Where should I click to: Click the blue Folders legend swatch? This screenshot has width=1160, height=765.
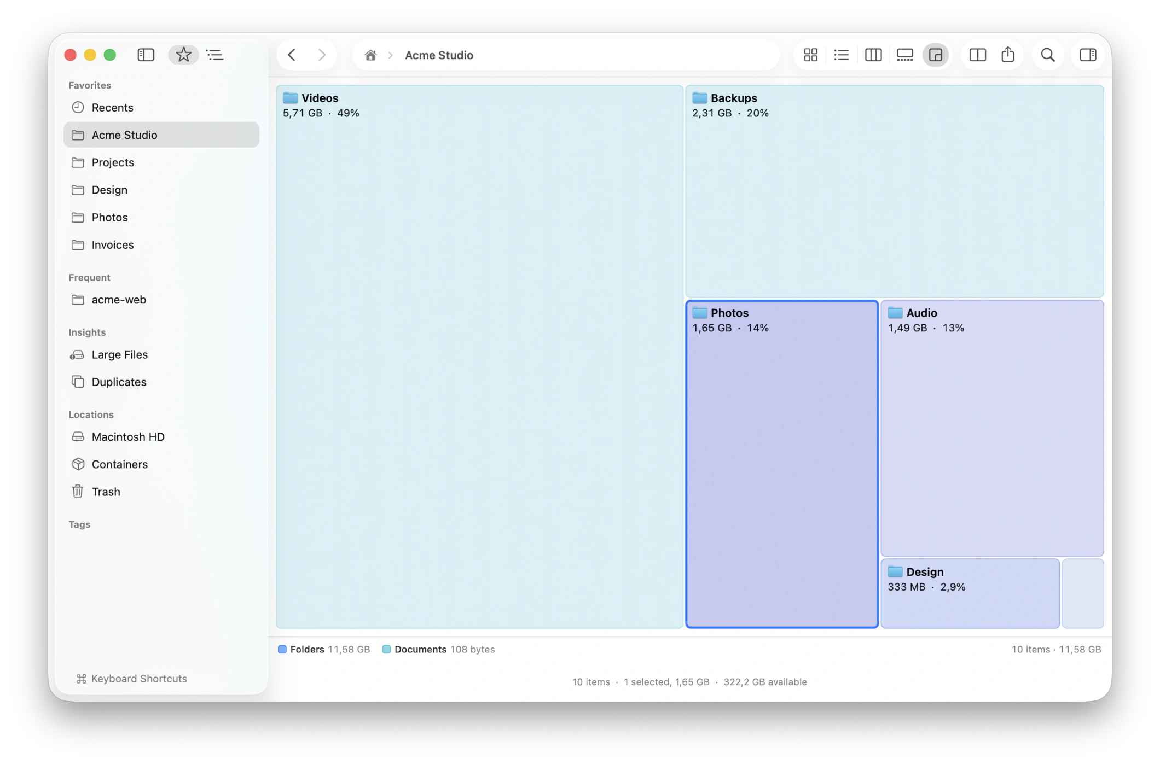click(282, 649)
